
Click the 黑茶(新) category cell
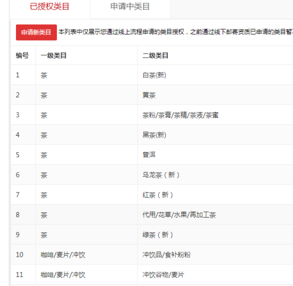coord(154,135)
